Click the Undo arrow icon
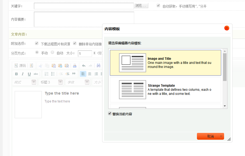245x156 pixels. click(x=84, y=66)
